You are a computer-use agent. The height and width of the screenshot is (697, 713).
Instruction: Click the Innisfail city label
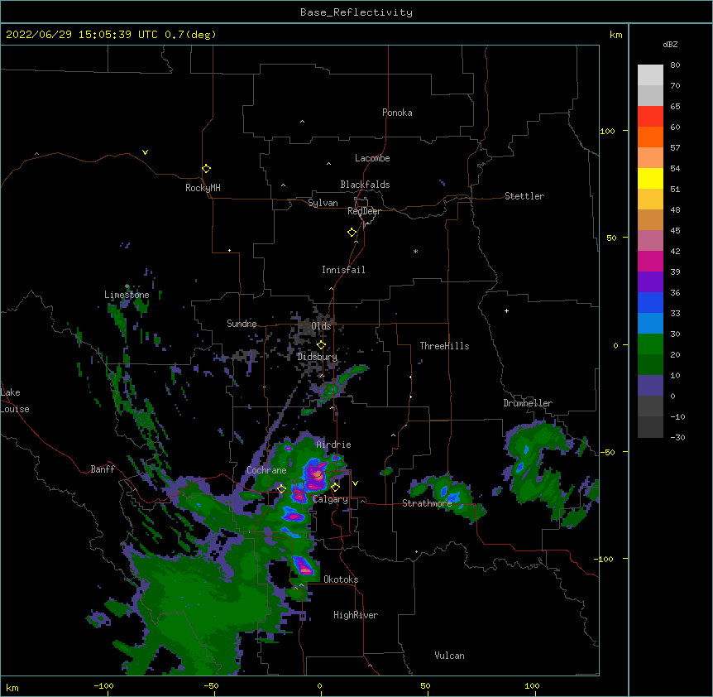point(343,270)
